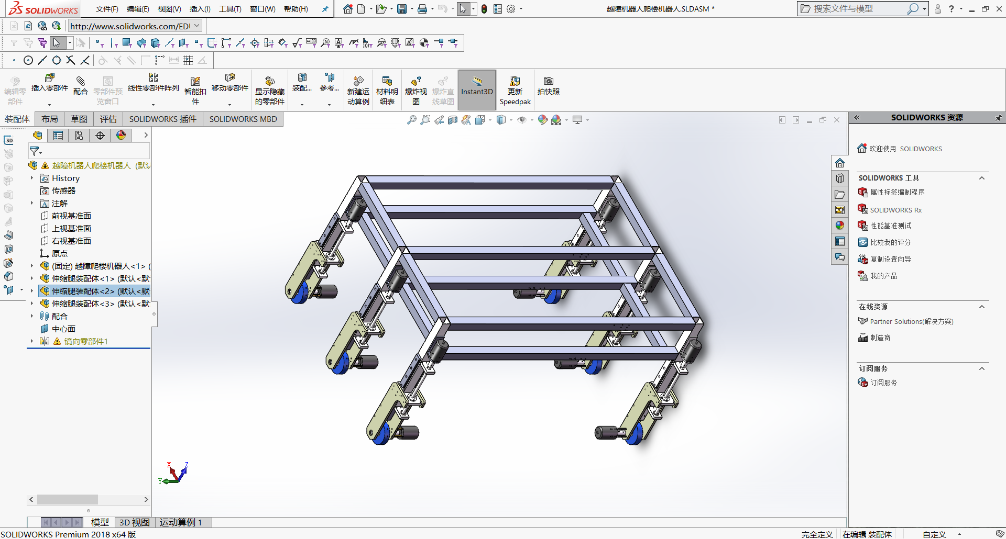Click the search files and models field
The width and height of the screenshot is (1006, 539).
click(x=859, y=9)
